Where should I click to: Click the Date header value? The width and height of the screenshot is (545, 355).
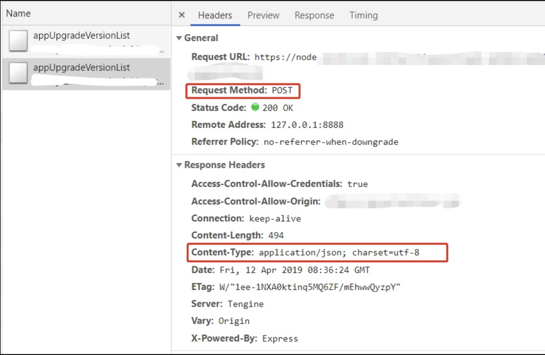(295, 270)
